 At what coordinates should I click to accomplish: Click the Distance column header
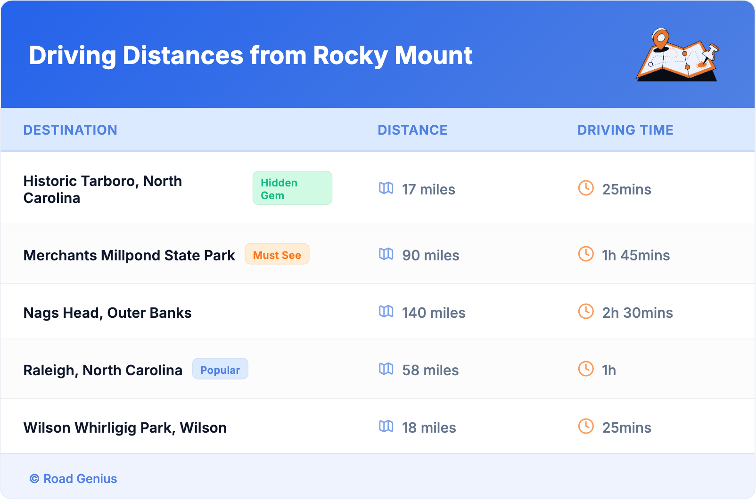coord(412,130)
